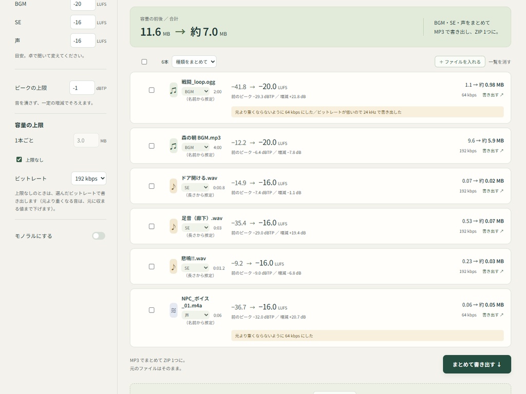Open the 声 type dropdown for NPC_ボイス_01.m4a

(196, 316)
